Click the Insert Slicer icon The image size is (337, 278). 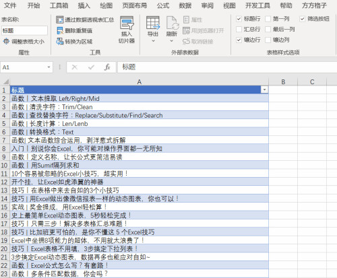tap(127, 23)
